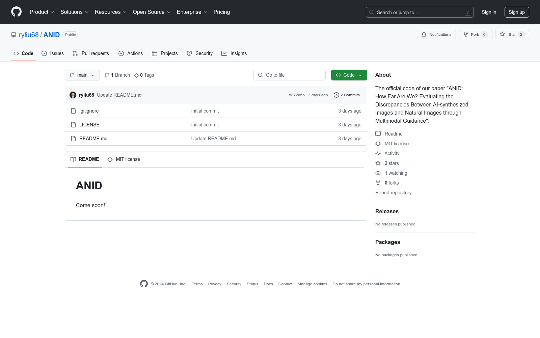The width and height of the screenshot is (540, 338).
Task: Open the README.md file
Action: pyautogui.click(x=93, y=139)
